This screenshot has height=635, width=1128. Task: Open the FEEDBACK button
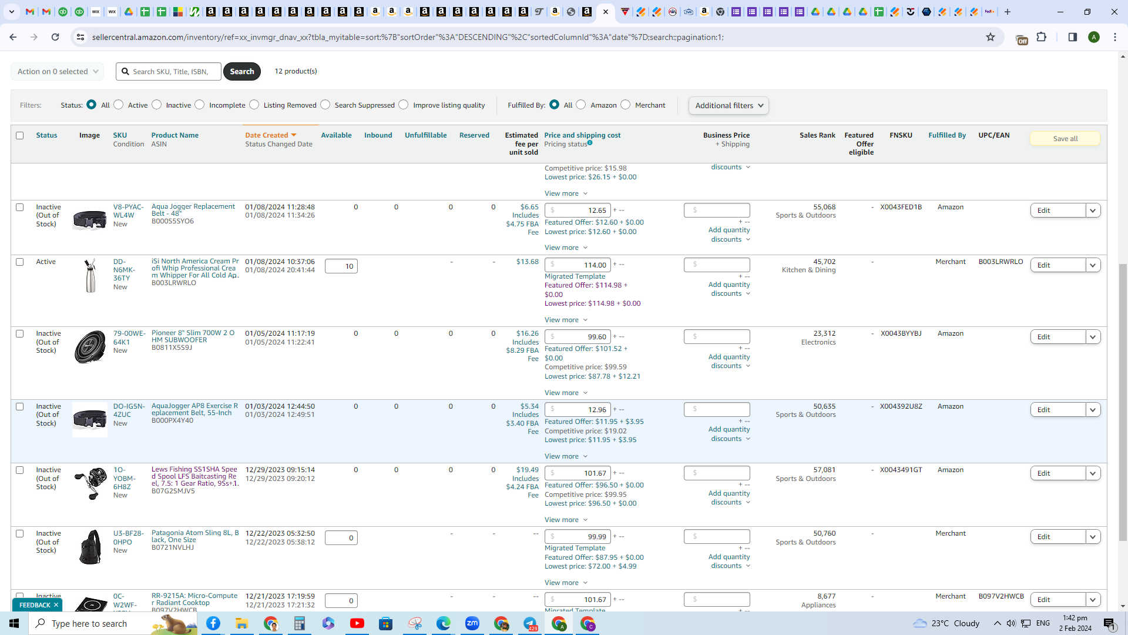coord(35,605)
